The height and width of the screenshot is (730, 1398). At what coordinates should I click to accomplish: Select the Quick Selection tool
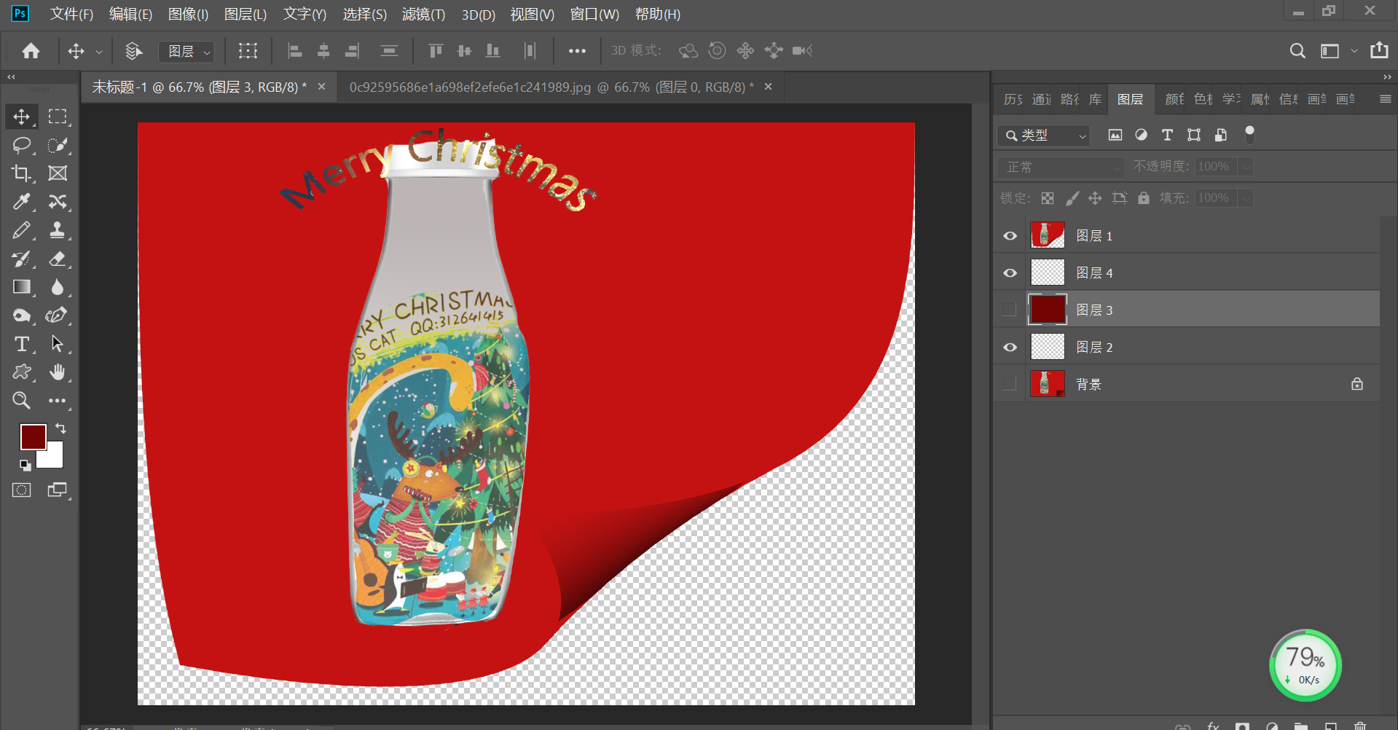[x=58, y=145]
